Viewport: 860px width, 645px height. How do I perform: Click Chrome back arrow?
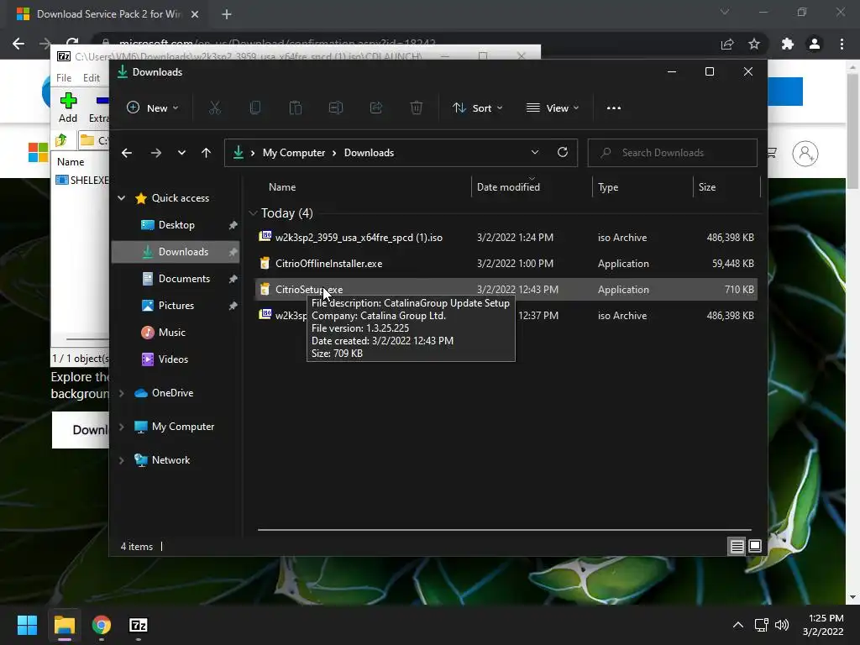click(18, 44)
